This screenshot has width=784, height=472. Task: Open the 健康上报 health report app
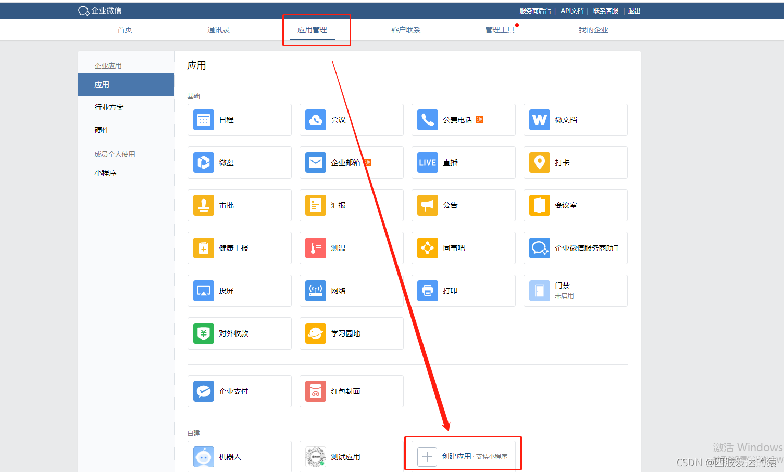tap(239, 248)
